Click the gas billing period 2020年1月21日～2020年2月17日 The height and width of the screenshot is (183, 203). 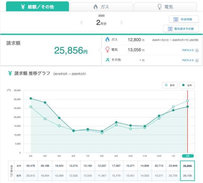click(x=175, y=40)
